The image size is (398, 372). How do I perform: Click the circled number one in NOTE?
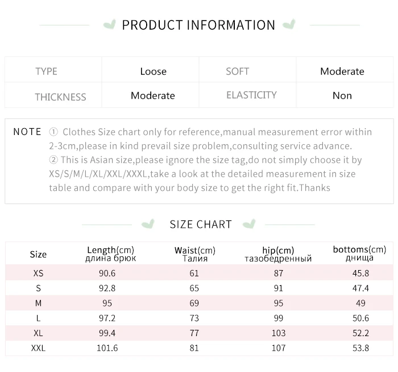pyautogui.click(x=53, y=132)
